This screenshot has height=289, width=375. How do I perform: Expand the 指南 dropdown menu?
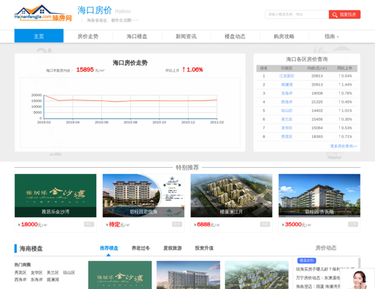(332, 36)
